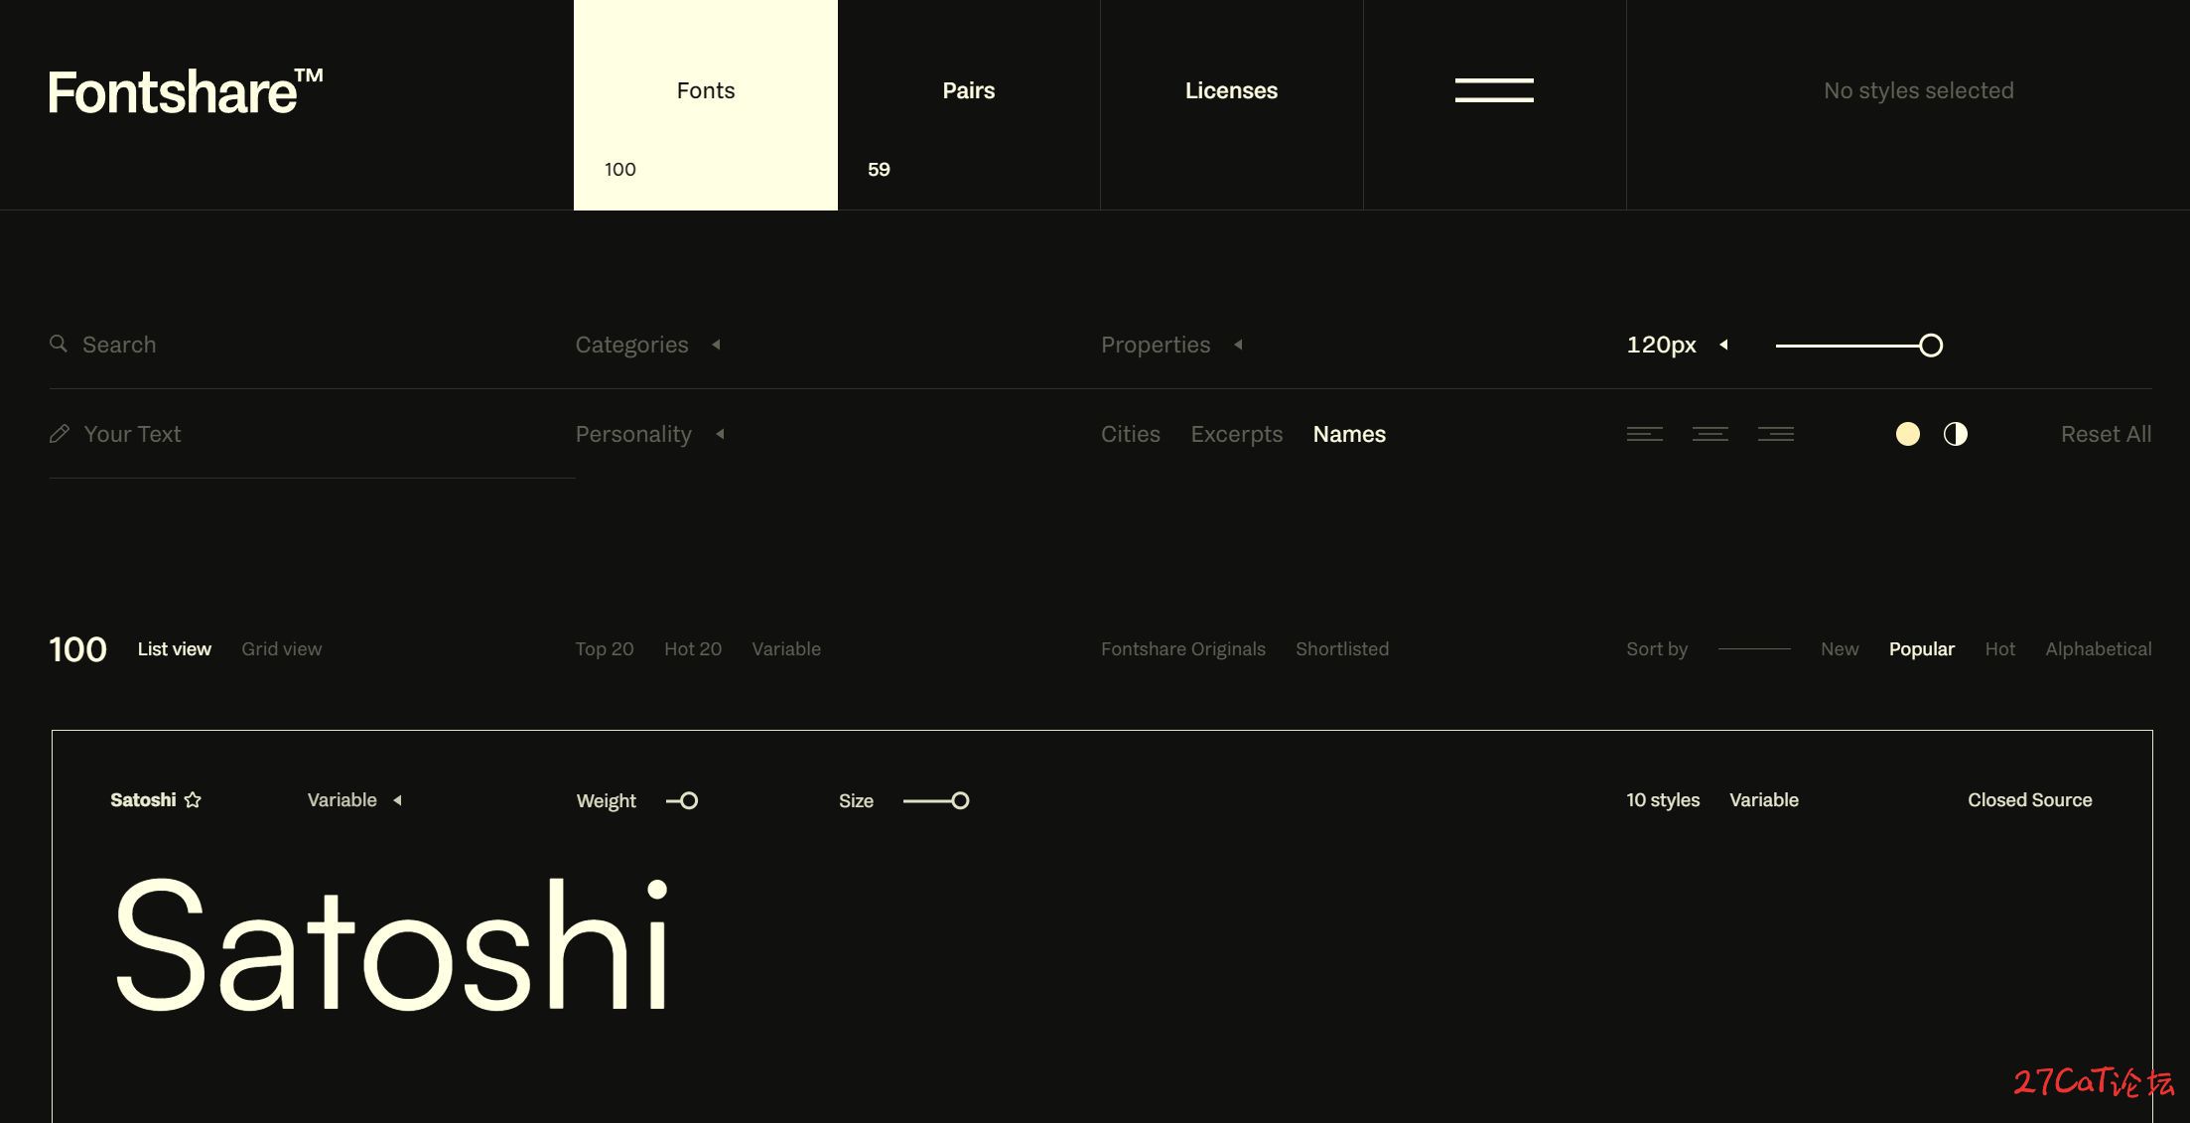Open Satoshi's Variable style dropdown
Image resolution: width=2190 pixels, height=1123 pixels.
click(354, 799)
